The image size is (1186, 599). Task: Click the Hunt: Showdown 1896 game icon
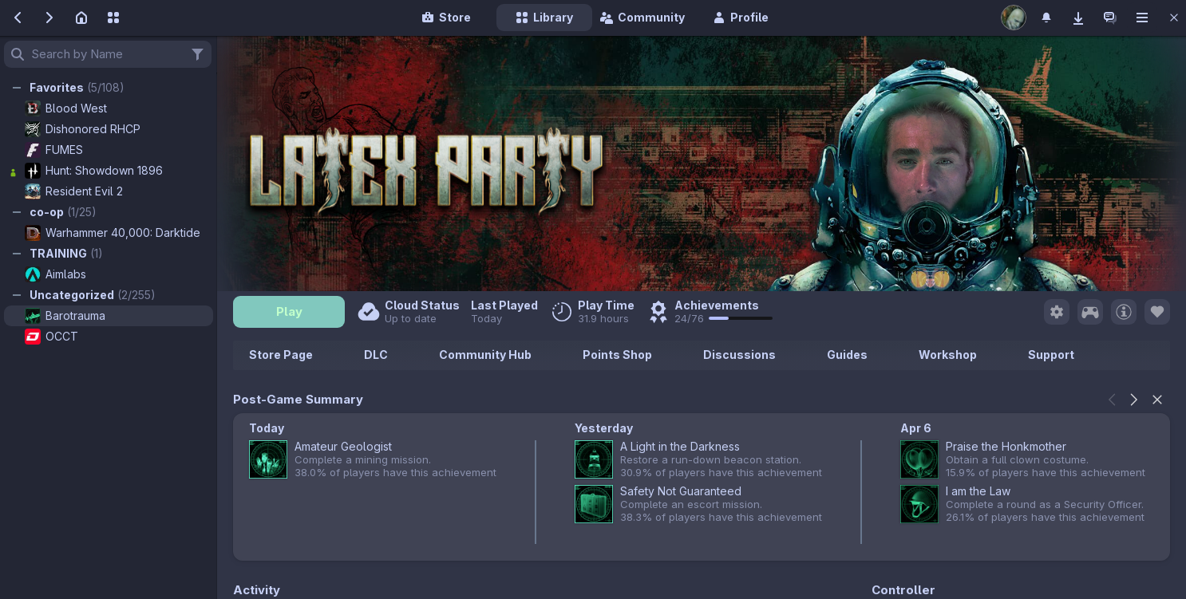point(33,171)
